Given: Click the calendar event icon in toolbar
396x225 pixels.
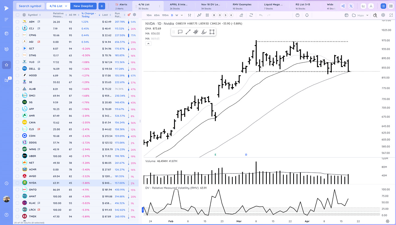Looking at the screenshot, I should (x=298, y=15).
